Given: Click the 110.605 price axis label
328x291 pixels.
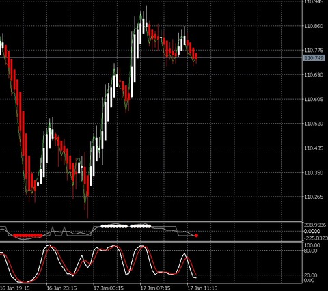Looking at the screenshot, I should tap(314, 99).
